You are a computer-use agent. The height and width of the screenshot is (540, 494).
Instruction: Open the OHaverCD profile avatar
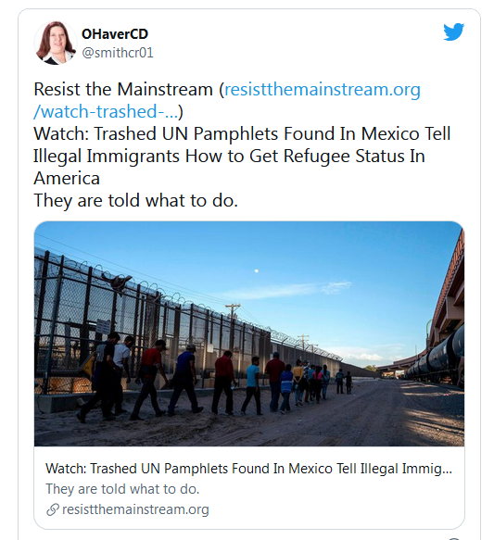point(55,43)
